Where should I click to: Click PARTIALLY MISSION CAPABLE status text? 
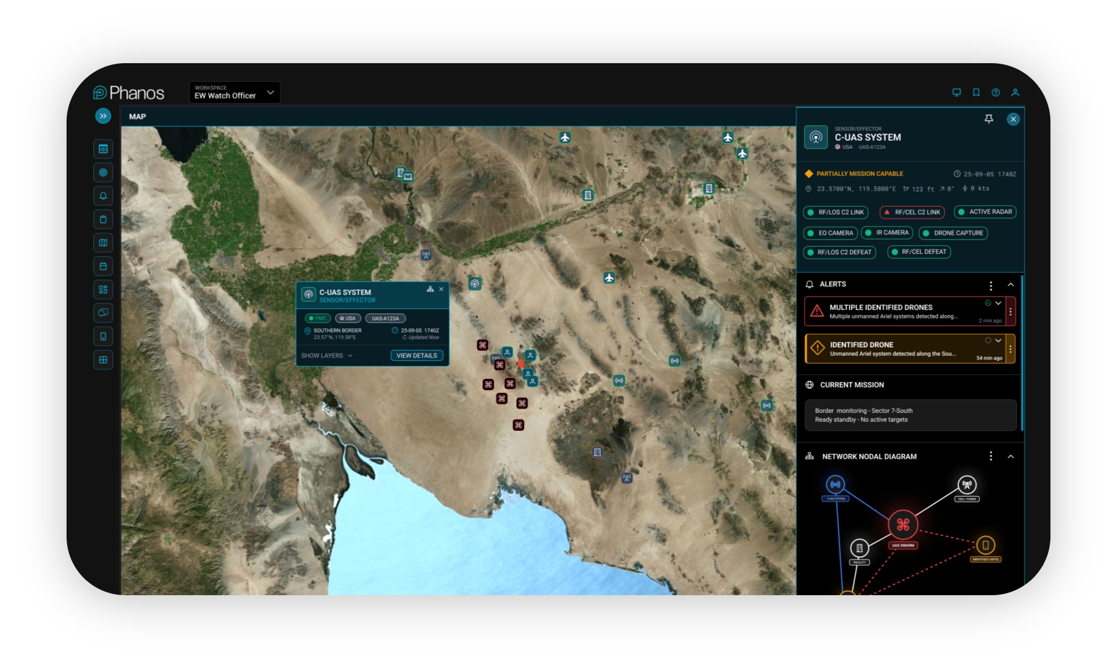(x=860, y=174)
